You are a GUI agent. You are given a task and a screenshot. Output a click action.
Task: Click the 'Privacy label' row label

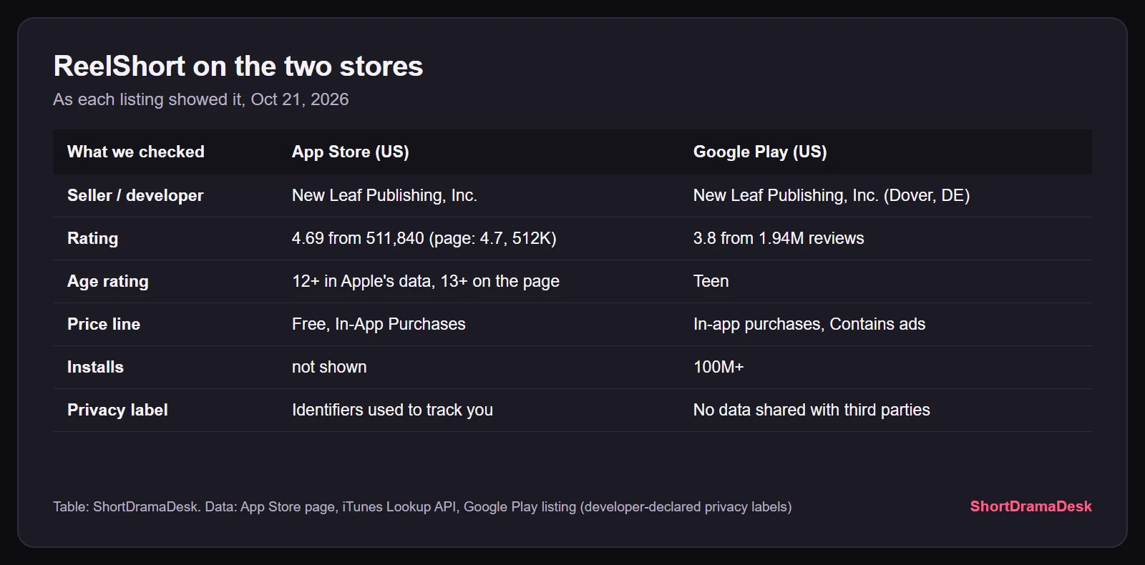tap(117, 410)
